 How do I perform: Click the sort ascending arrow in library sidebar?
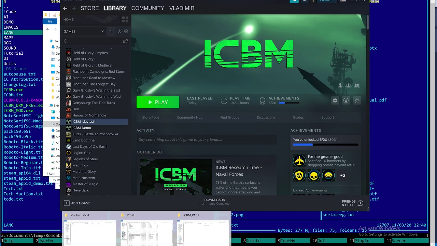coord(111,31)
